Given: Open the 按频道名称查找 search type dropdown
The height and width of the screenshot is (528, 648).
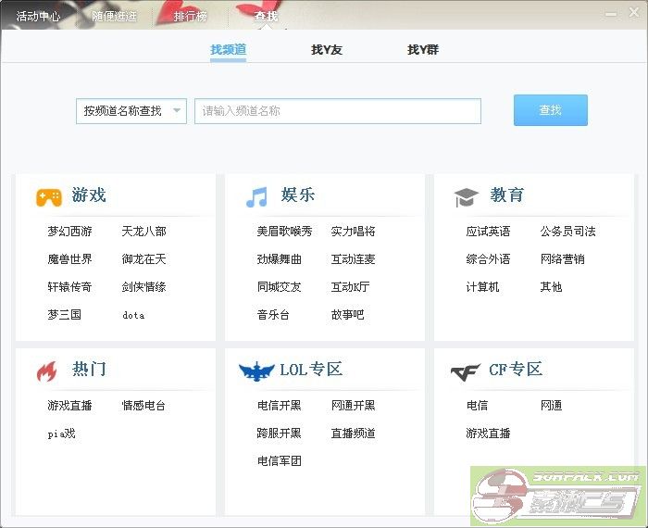Looking at the screenshot, I should (x=131, y=111).
